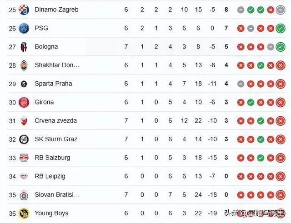Click the Young Boys club logo
The width and height of the screenshot is (291, 223).
tap(24, 213)
